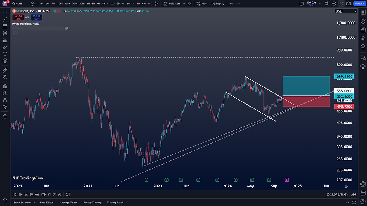Image resolution: width=367 pixels, height=206 pixels.
Task: Select the D daily timeframe
Action: tap(108, 3)
